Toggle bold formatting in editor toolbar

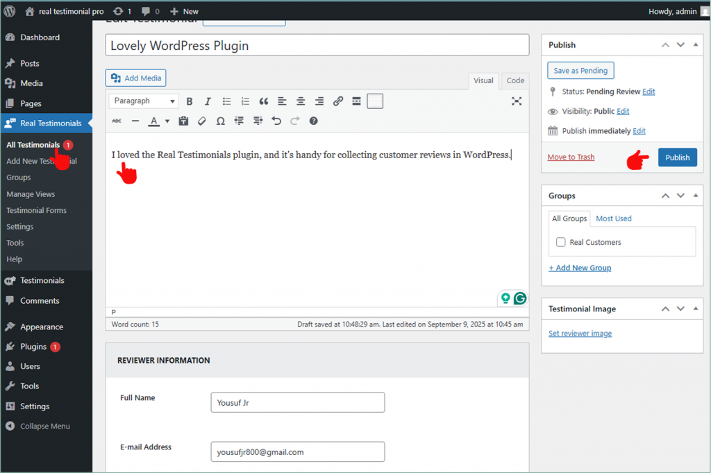click(190, 101)
